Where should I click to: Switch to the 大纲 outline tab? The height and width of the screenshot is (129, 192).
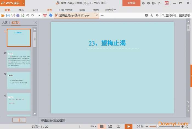coord(5,23)
